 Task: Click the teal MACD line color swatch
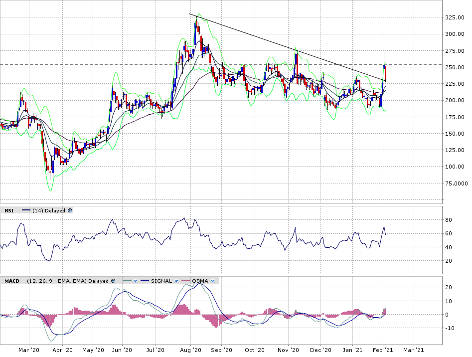[x=126, y=281]
